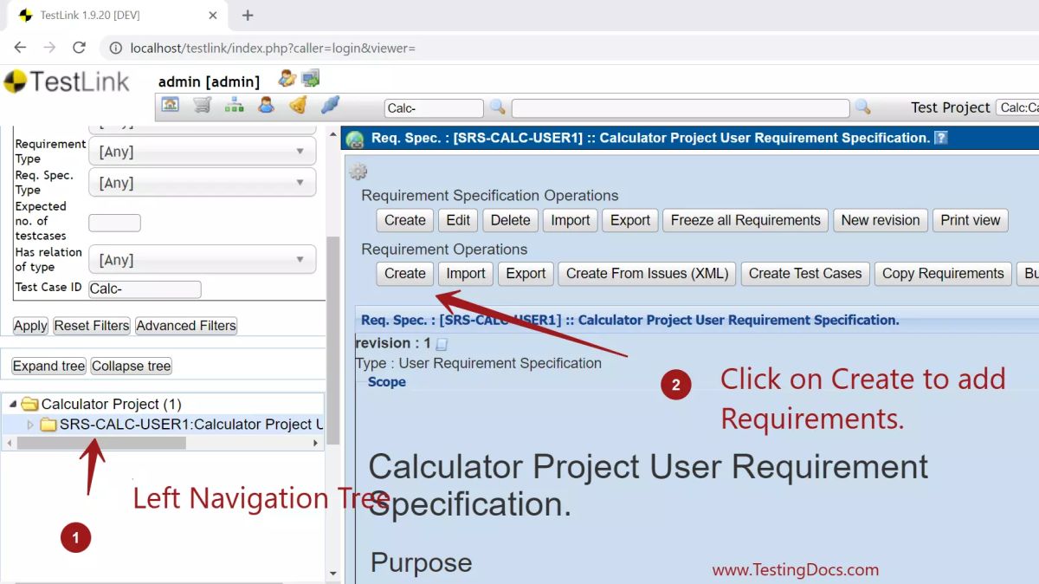Click Create From Issues (XML) button
The height and width of the screenshot is (584, 1039).
click(x=647, y=274)
